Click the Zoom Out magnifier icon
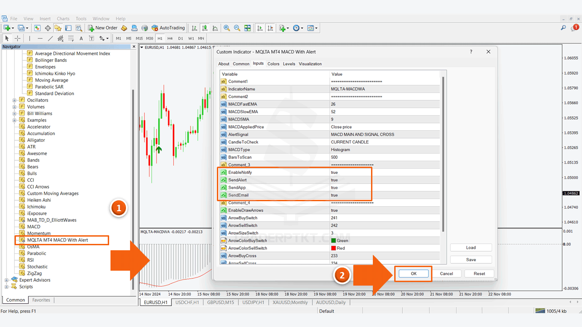582x327 pixels. tap(237, 28)
